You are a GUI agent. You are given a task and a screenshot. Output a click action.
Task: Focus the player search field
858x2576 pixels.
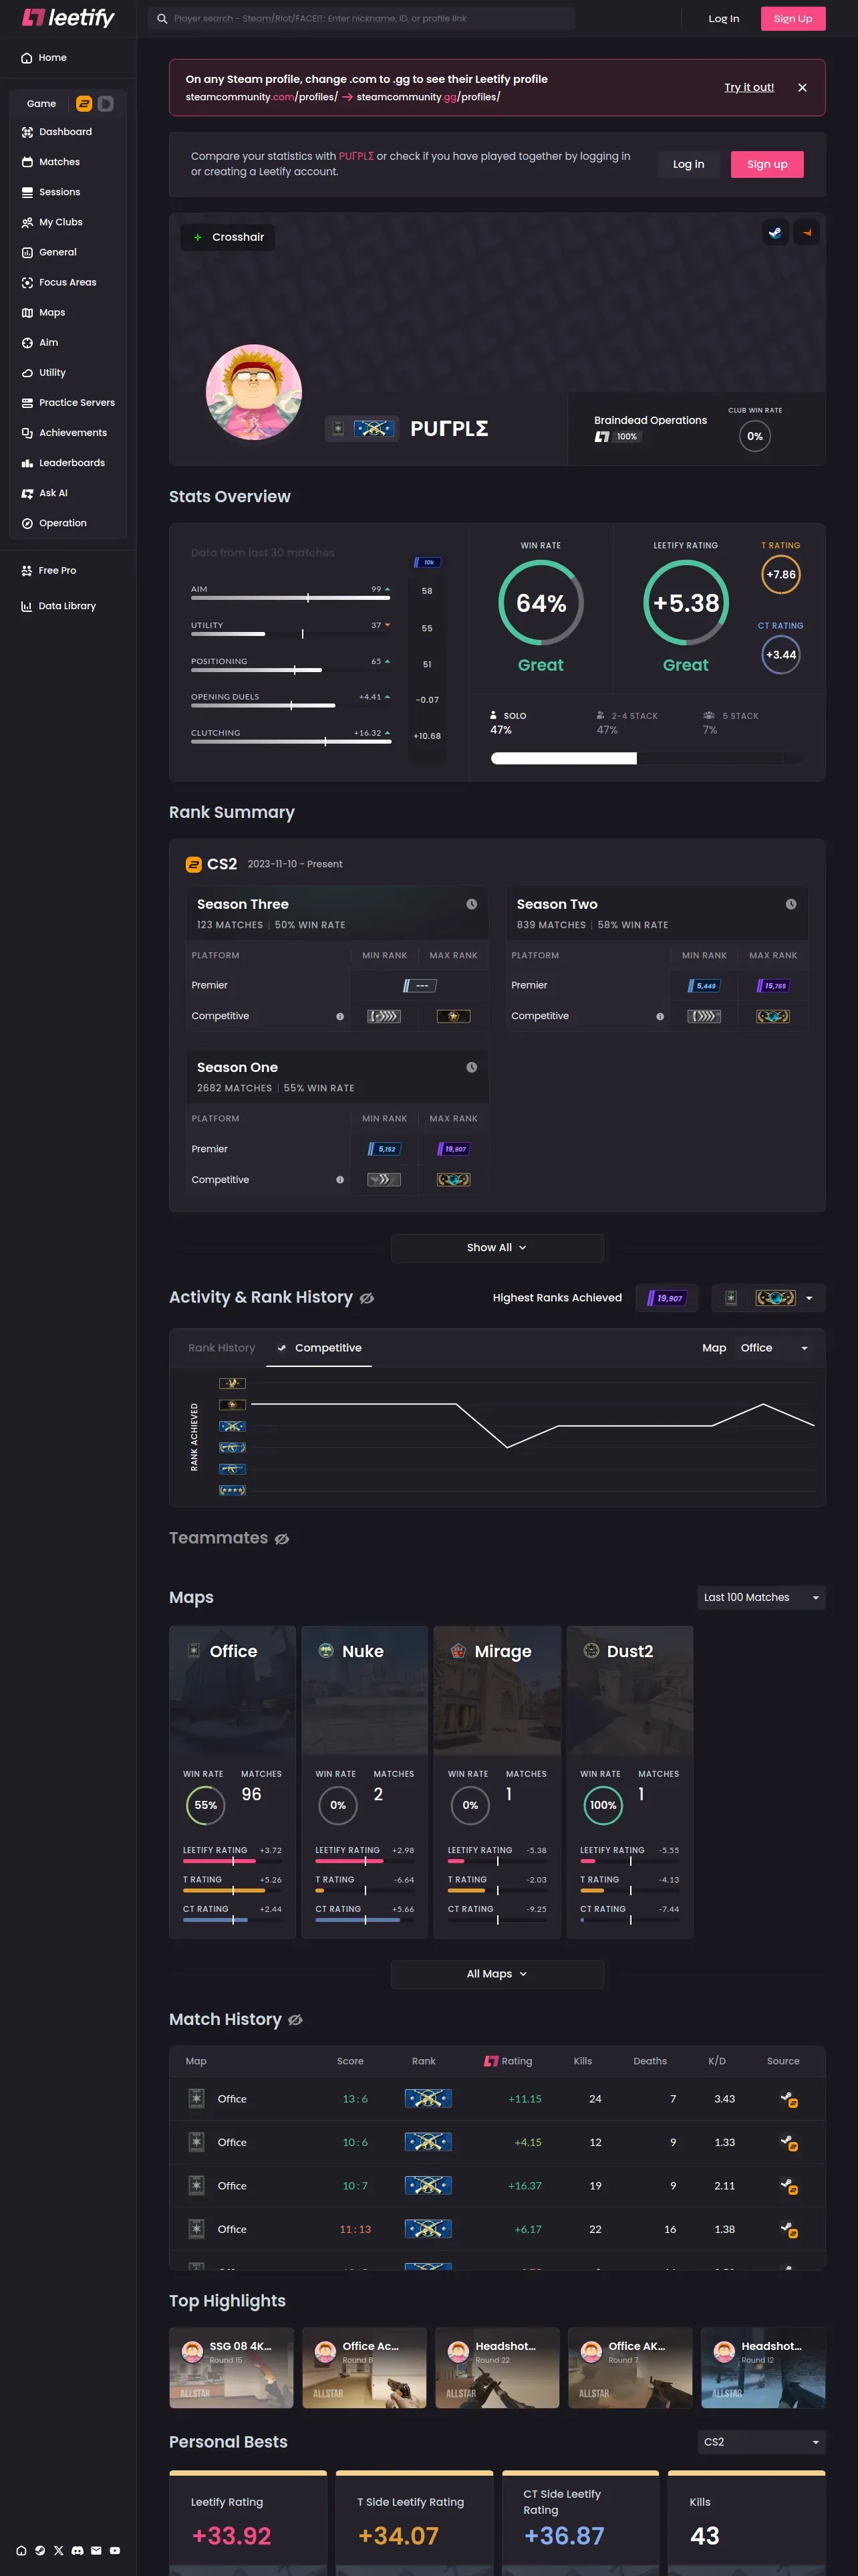pos(362,18)
